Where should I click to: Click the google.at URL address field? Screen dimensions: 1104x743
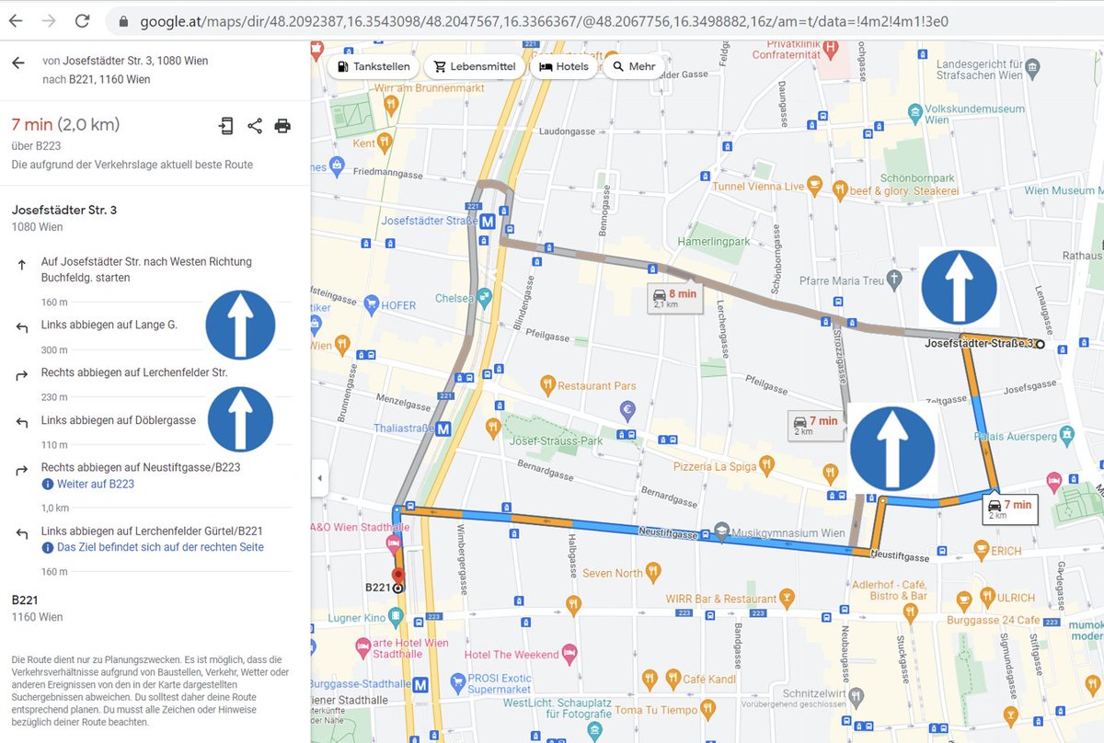click(x=543, y=20)
